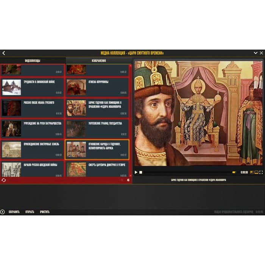Open episode Россия после Ивана Грозного

[x=32, y=108]
